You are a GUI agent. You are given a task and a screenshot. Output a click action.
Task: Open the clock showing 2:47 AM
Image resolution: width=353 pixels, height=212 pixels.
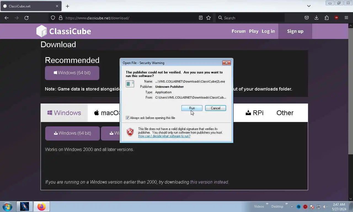click(x=339, y=207)
